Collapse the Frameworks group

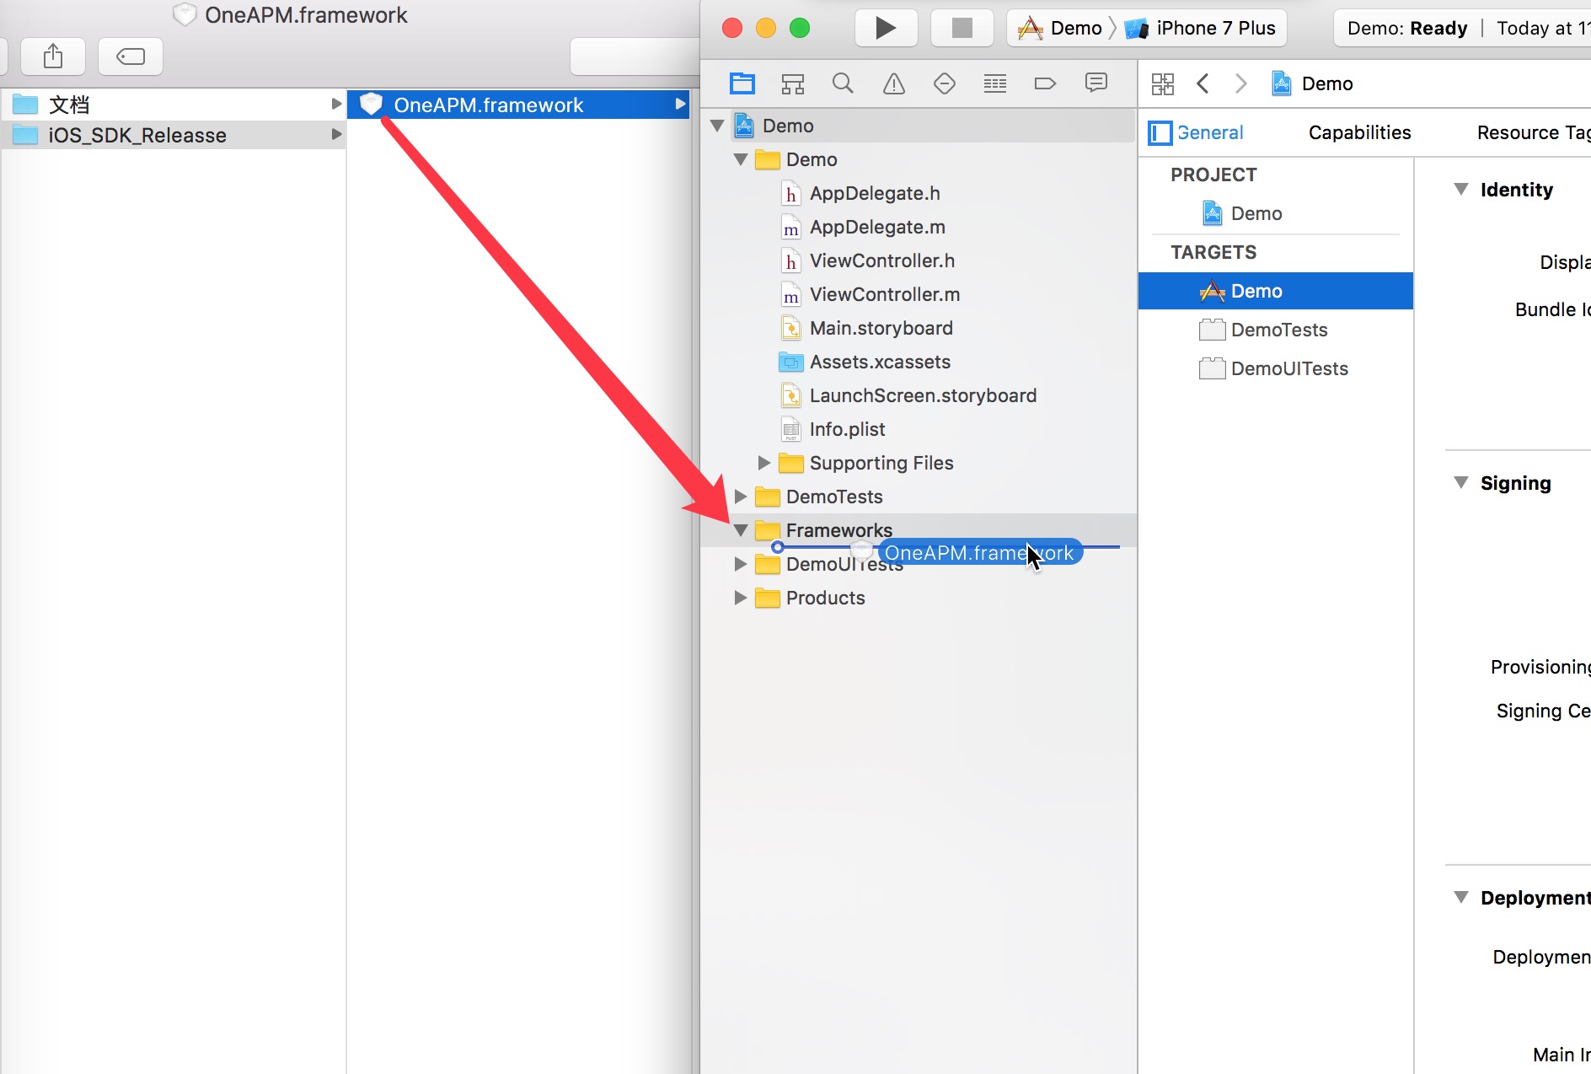coord(741,530)
